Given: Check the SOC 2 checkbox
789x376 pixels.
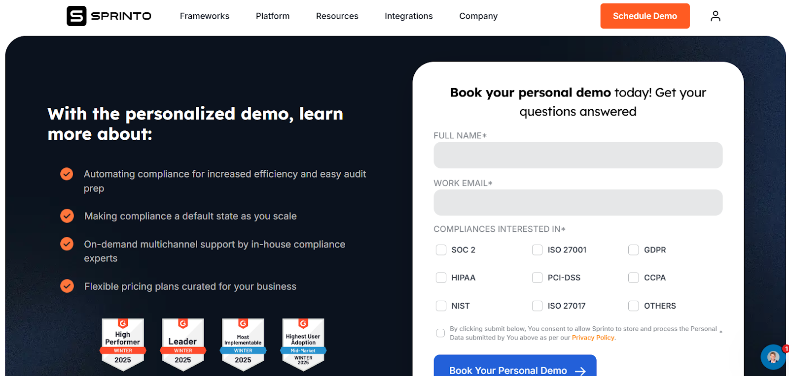Looking at the screenshot, I should click(x=441, y=250).
